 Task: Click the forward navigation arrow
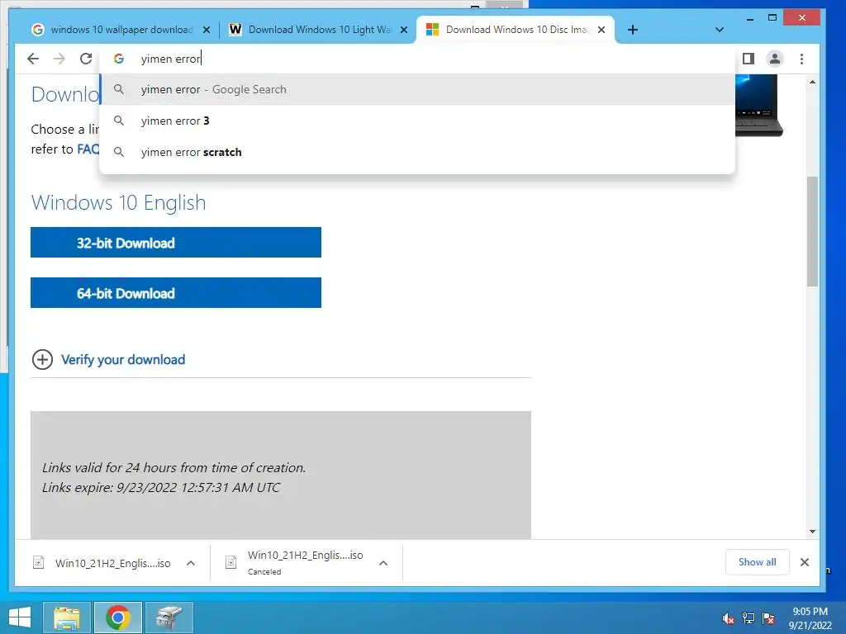tap(59, 59)
